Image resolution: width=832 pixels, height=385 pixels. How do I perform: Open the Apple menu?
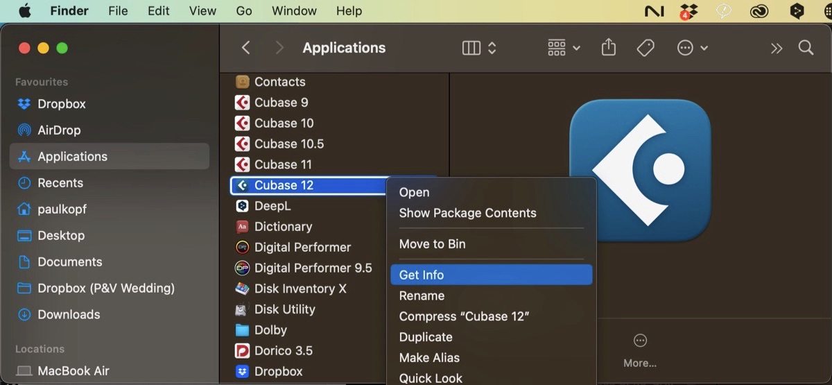(24, 11)
